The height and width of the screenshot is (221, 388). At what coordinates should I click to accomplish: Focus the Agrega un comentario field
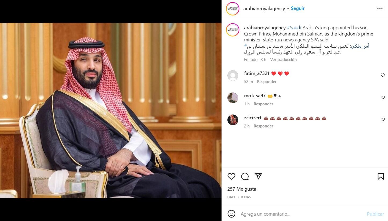[x=301, y=214]
